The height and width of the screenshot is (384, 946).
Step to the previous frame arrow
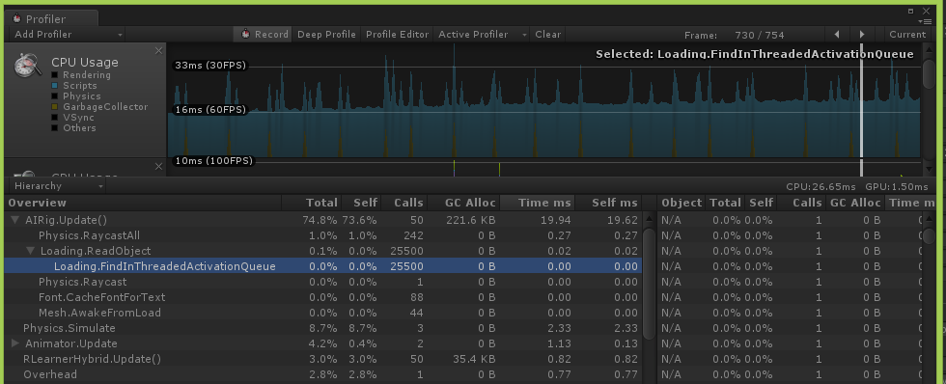[837, 35]
